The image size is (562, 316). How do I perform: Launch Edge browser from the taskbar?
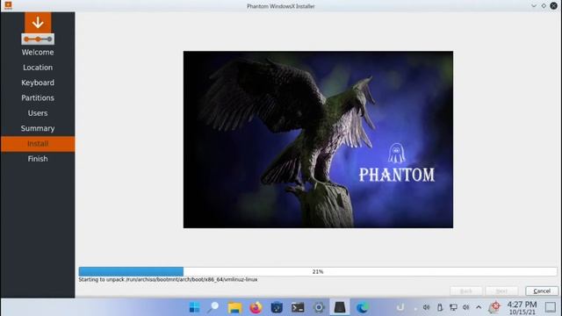tap(363, 307)
